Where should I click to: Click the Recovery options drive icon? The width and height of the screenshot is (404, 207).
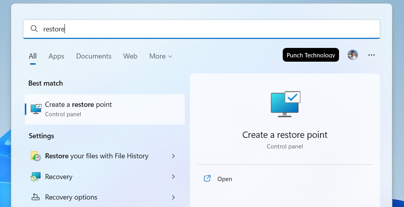pos(35,197)
